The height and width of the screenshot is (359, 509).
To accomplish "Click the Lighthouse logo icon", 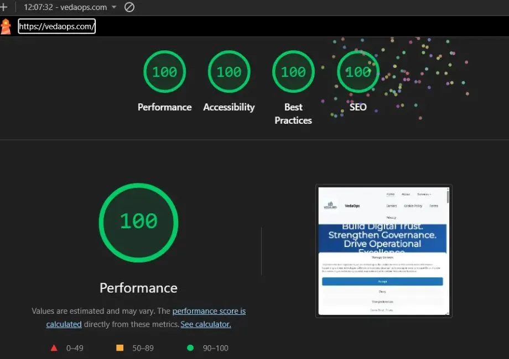I will click(6, 27).
